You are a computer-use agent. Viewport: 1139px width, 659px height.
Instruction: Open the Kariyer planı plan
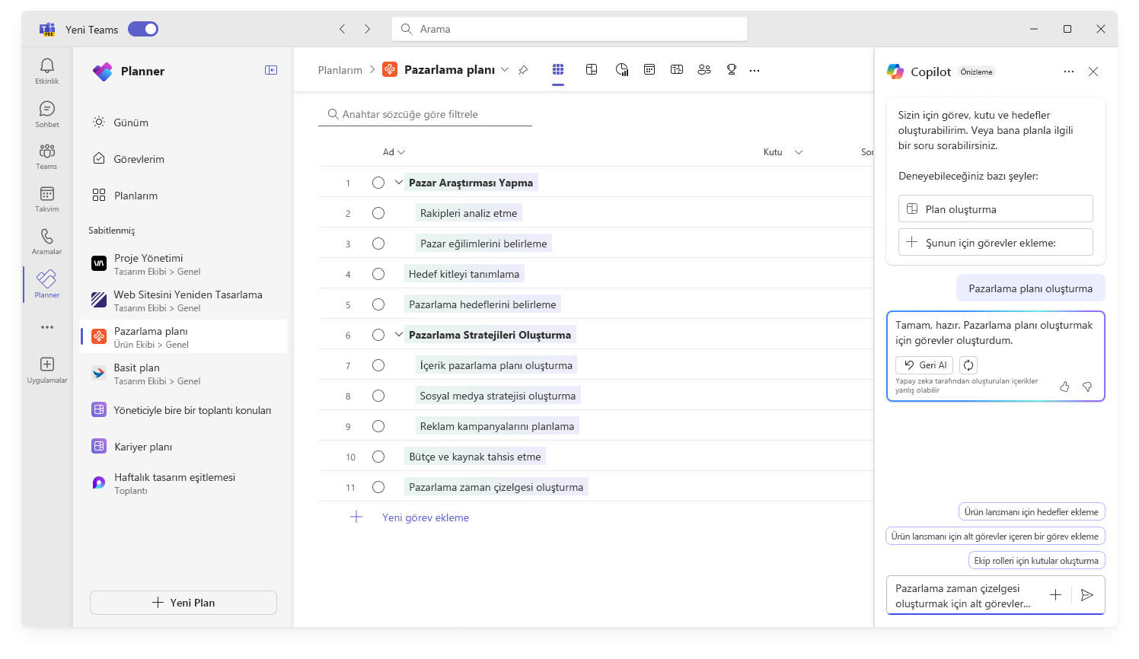pos(183,447)
